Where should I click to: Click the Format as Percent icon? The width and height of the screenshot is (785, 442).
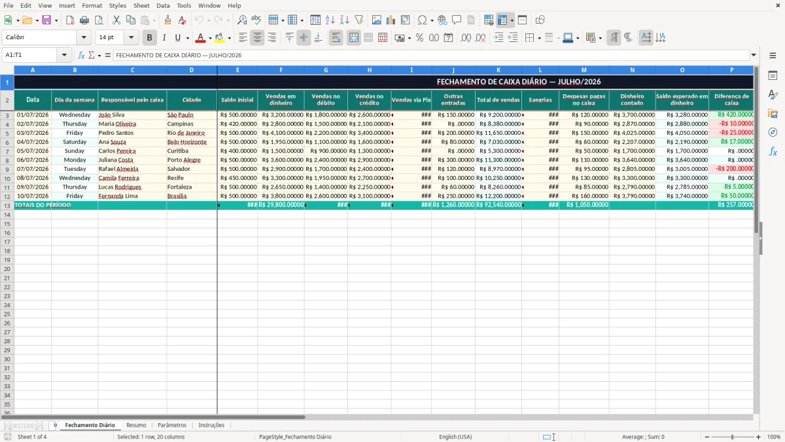click(419, 38)
